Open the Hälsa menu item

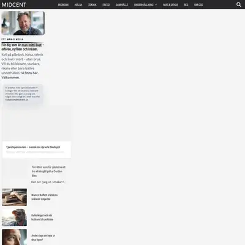point(78,5)
